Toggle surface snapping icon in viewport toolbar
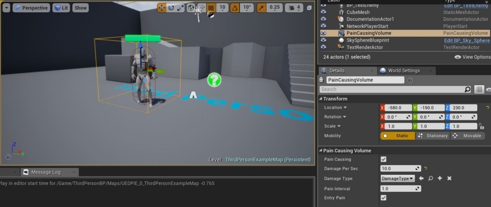This screenshot has width=491, height=207. pyautogui.click(x=202, y=8)
